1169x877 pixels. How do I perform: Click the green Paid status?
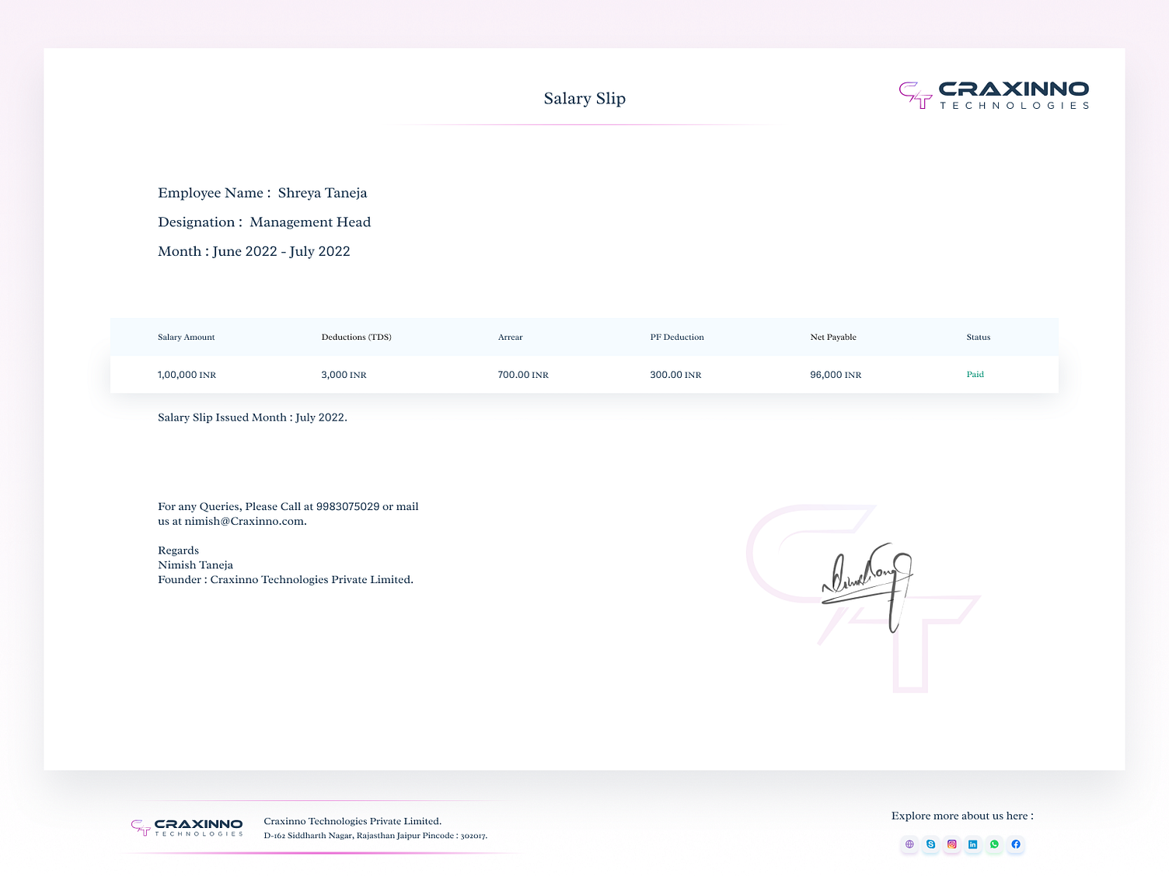coord(975,375)
